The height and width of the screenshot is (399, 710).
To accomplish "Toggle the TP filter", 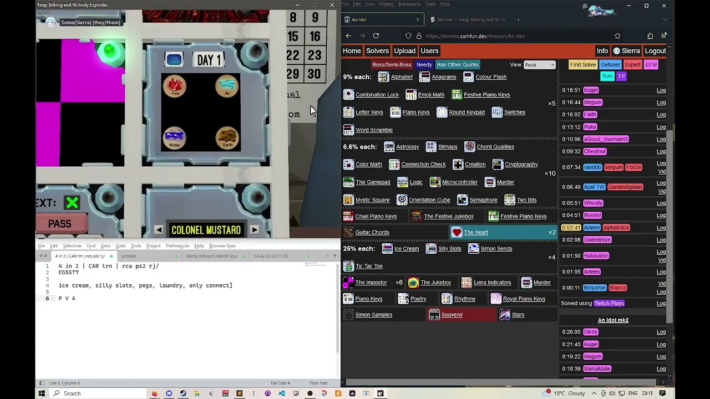I will coord(621,76).
